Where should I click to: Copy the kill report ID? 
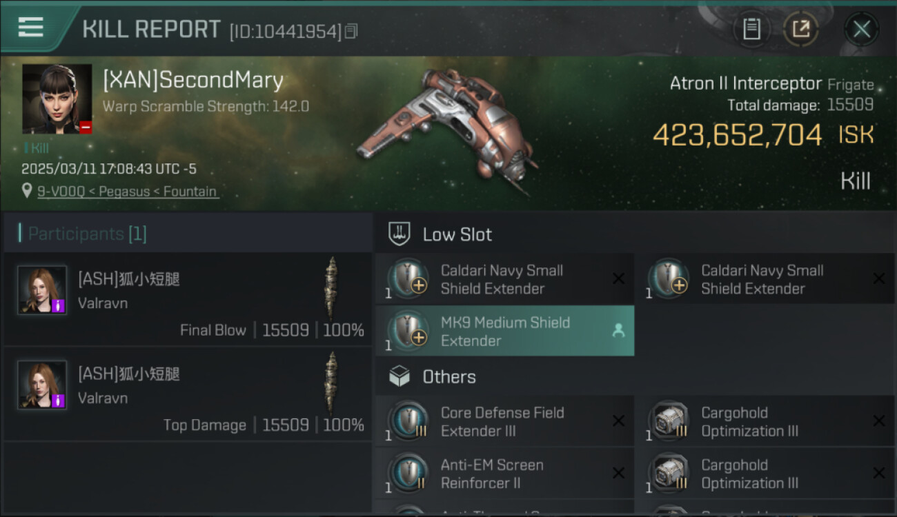(x=351, y=31)
